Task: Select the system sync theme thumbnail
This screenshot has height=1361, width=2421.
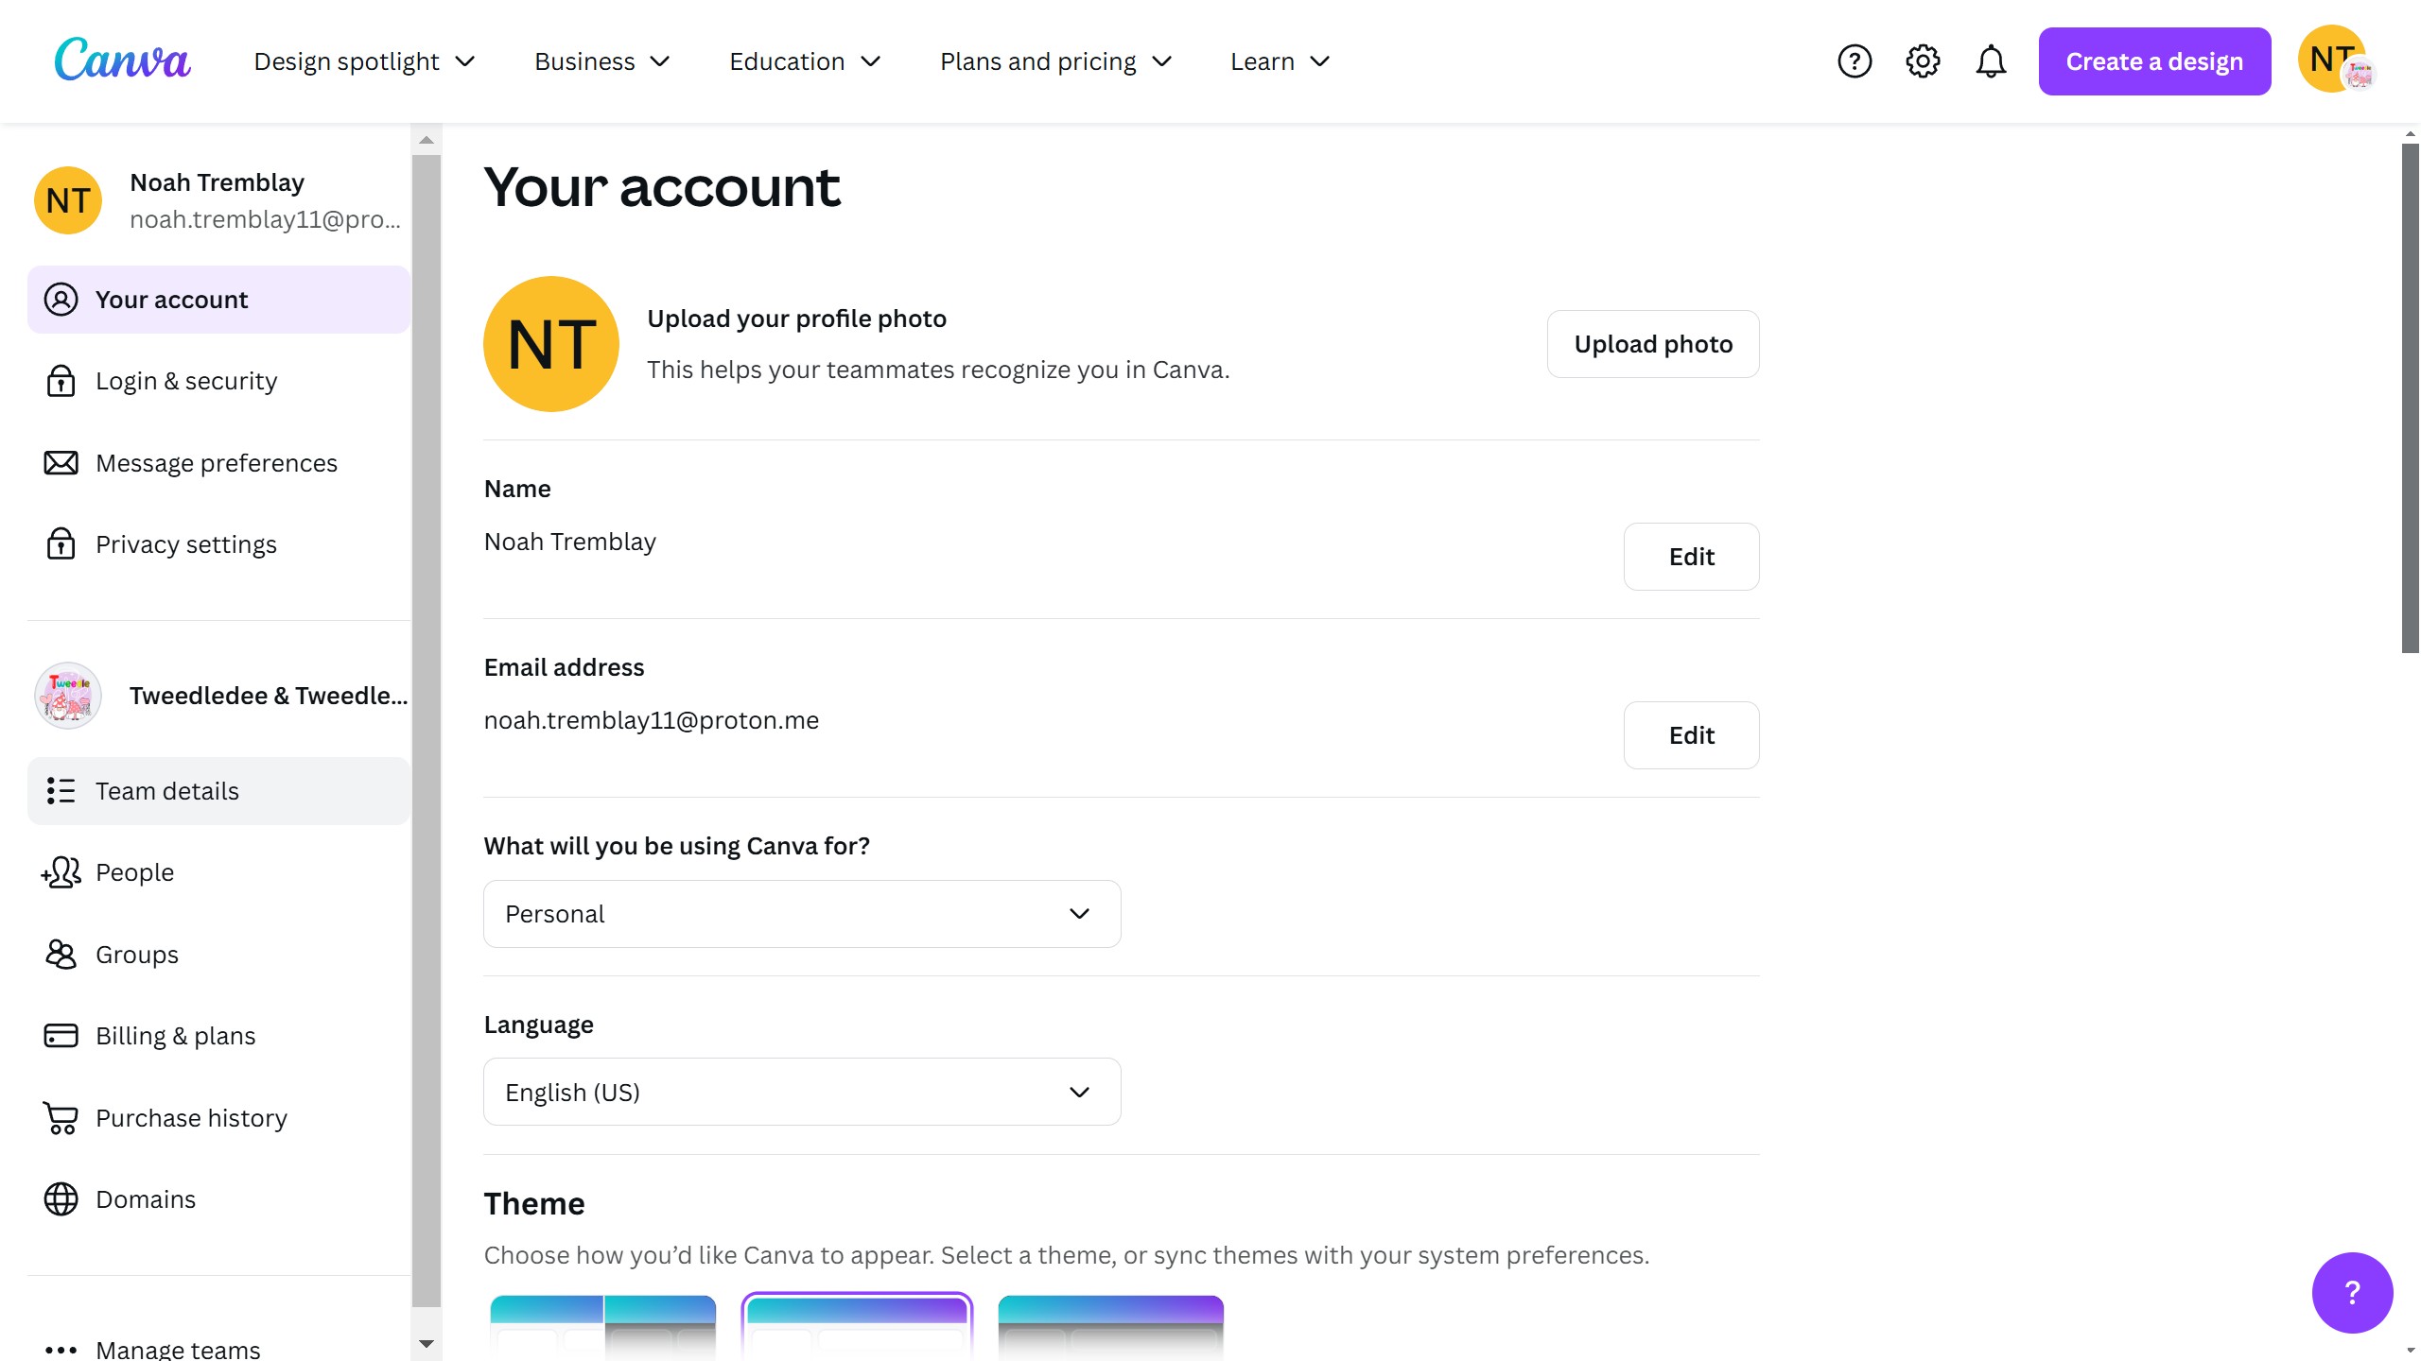Action: [603, 1326]
